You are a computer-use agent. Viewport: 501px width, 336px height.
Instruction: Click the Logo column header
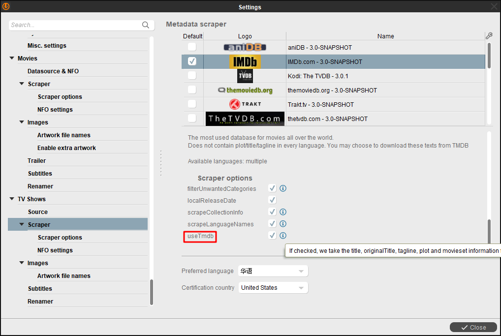(245, 36)
